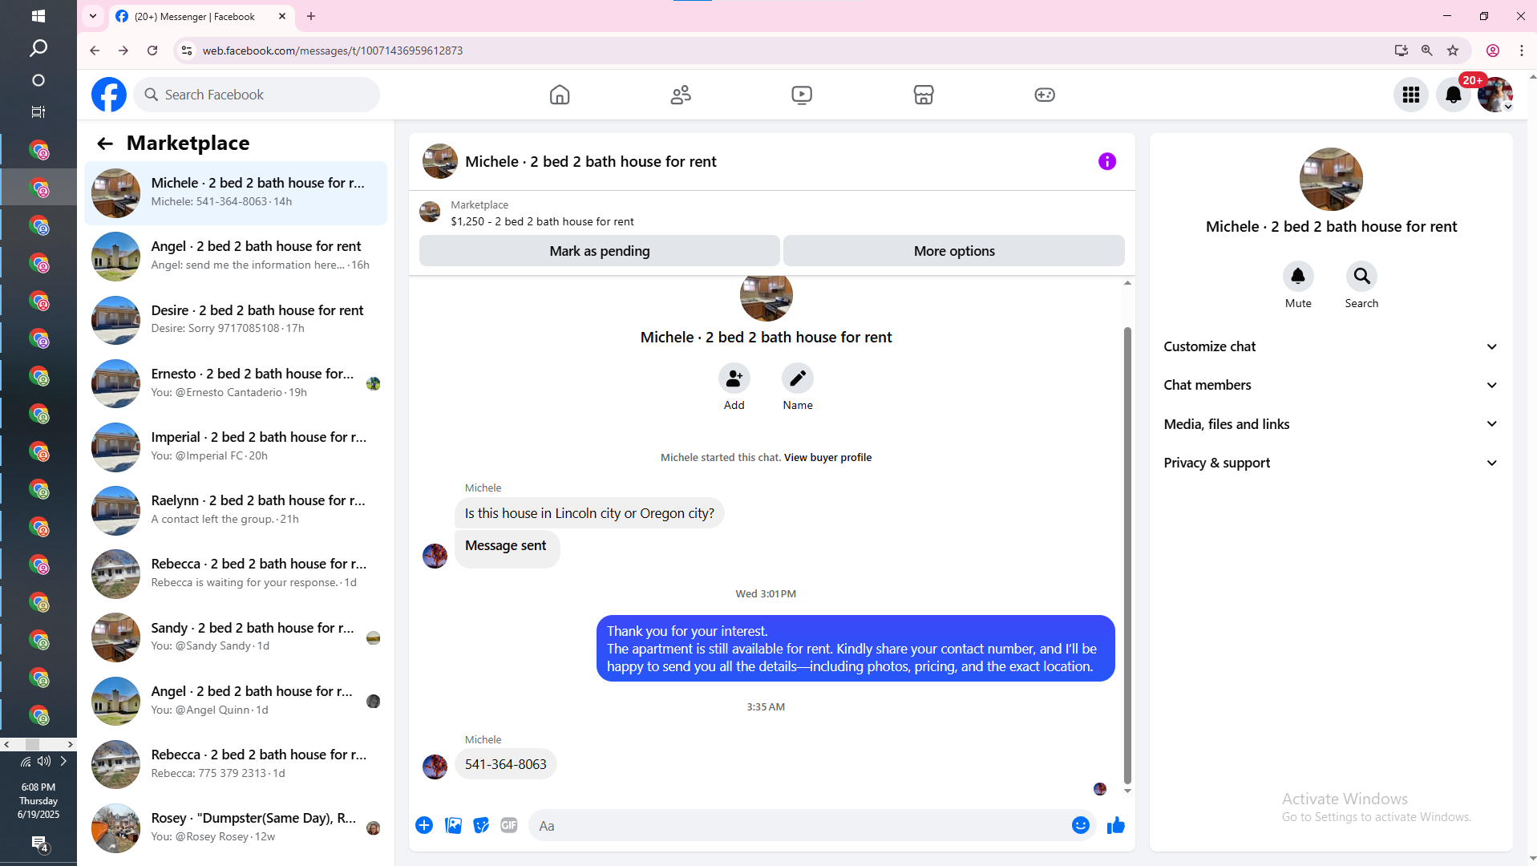Open Windows taskbar search
The height and width of the screenshot is (866, 1537).
point(38,48)
